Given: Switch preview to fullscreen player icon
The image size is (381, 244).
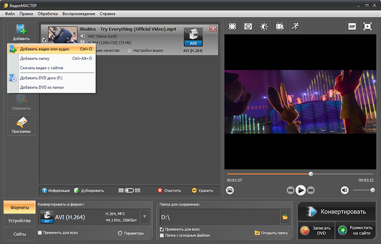Looking at the screenshot, I should [367, 26].
